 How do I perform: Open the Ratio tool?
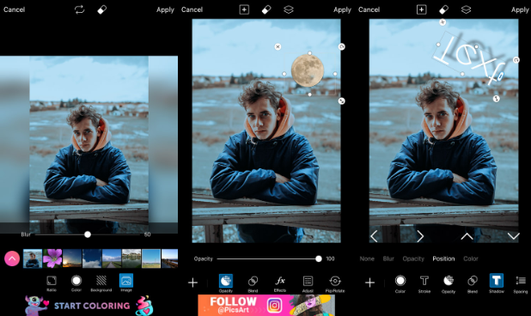[x=52, y=283]
